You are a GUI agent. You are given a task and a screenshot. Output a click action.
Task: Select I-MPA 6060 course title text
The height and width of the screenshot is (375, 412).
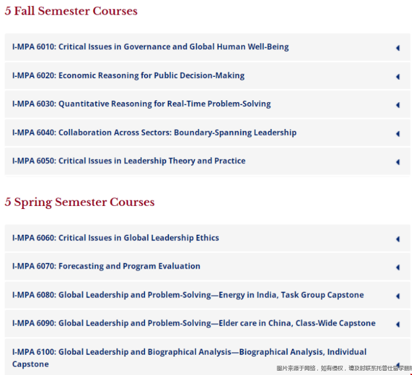pyautogui.click(x=116, y=238)
